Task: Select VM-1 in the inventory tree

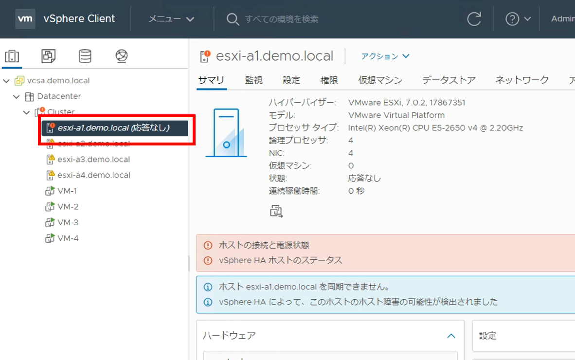Action: point(67,191)
